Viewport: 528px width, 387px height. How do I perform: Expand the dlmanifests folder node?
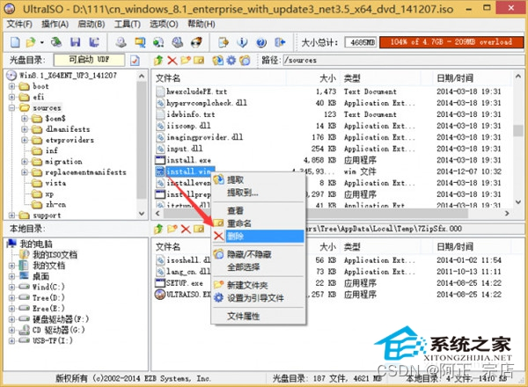pyautogui.click(x=25, y=129)
